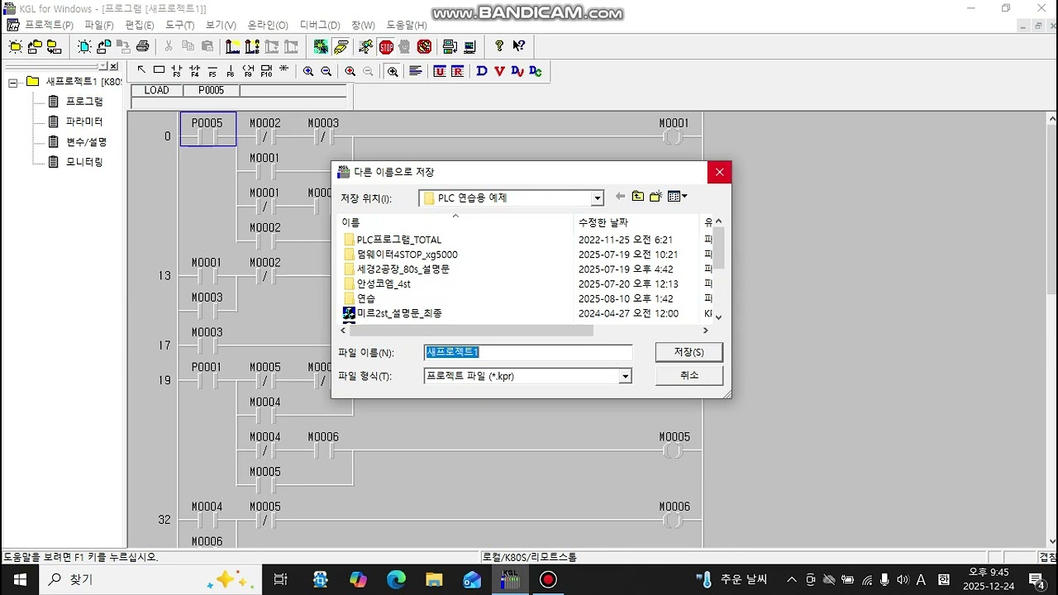Click the connect to PLC monitor icon
Screen dimensions: 1058x595
click(450, 46)
